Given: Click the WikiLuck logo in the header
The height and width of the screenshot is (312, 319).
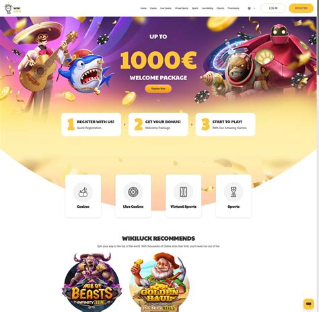Looking at the screenshot, I should [x=13, y=9].
